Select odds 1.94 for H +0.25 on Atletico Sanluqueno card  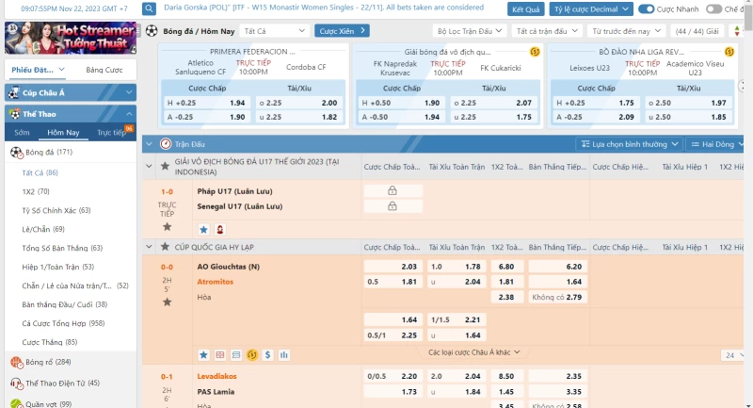pyautogui.click(x=206, y=103)
